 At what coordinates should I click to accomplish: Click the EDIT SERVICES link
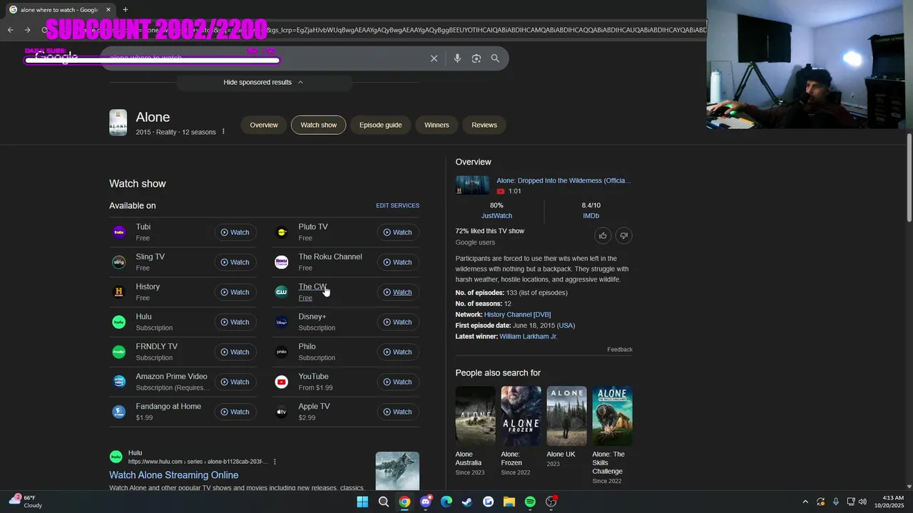coord(397,205)
